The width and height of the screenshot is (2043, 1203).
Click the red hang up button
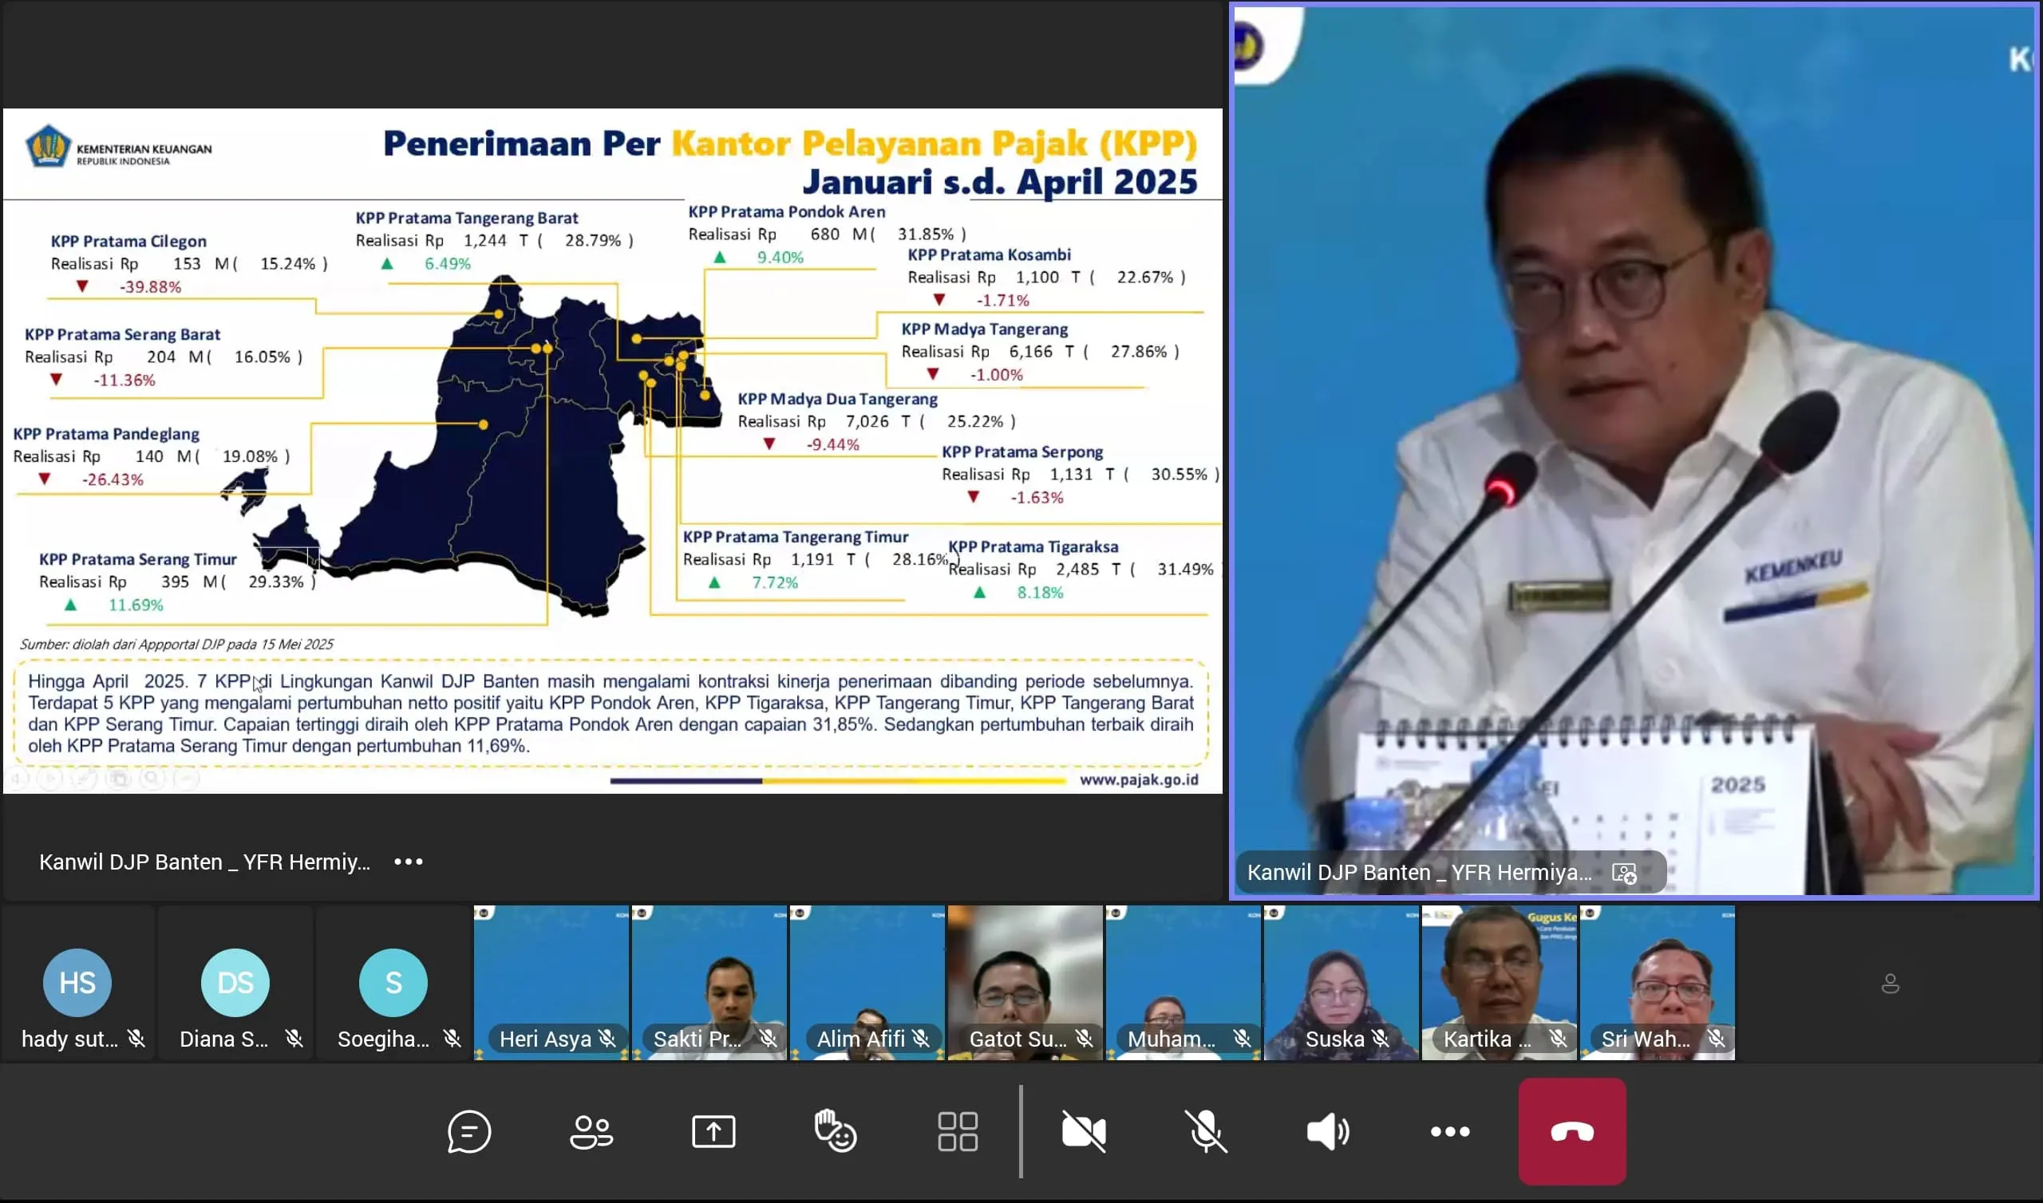[1572, 1132]
